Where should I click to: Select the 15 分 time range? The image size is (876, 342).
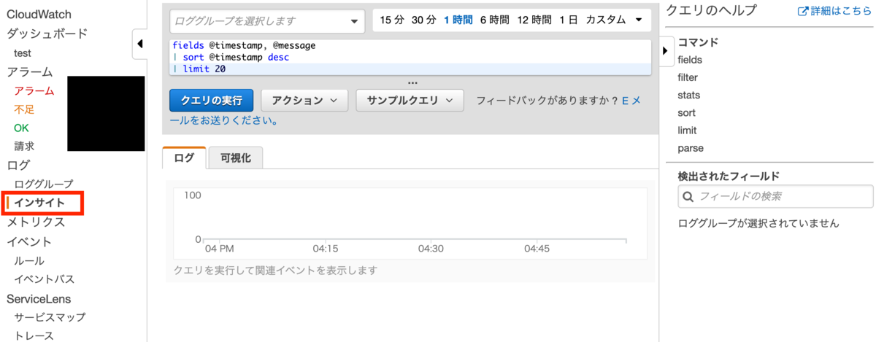pos(392,20)
